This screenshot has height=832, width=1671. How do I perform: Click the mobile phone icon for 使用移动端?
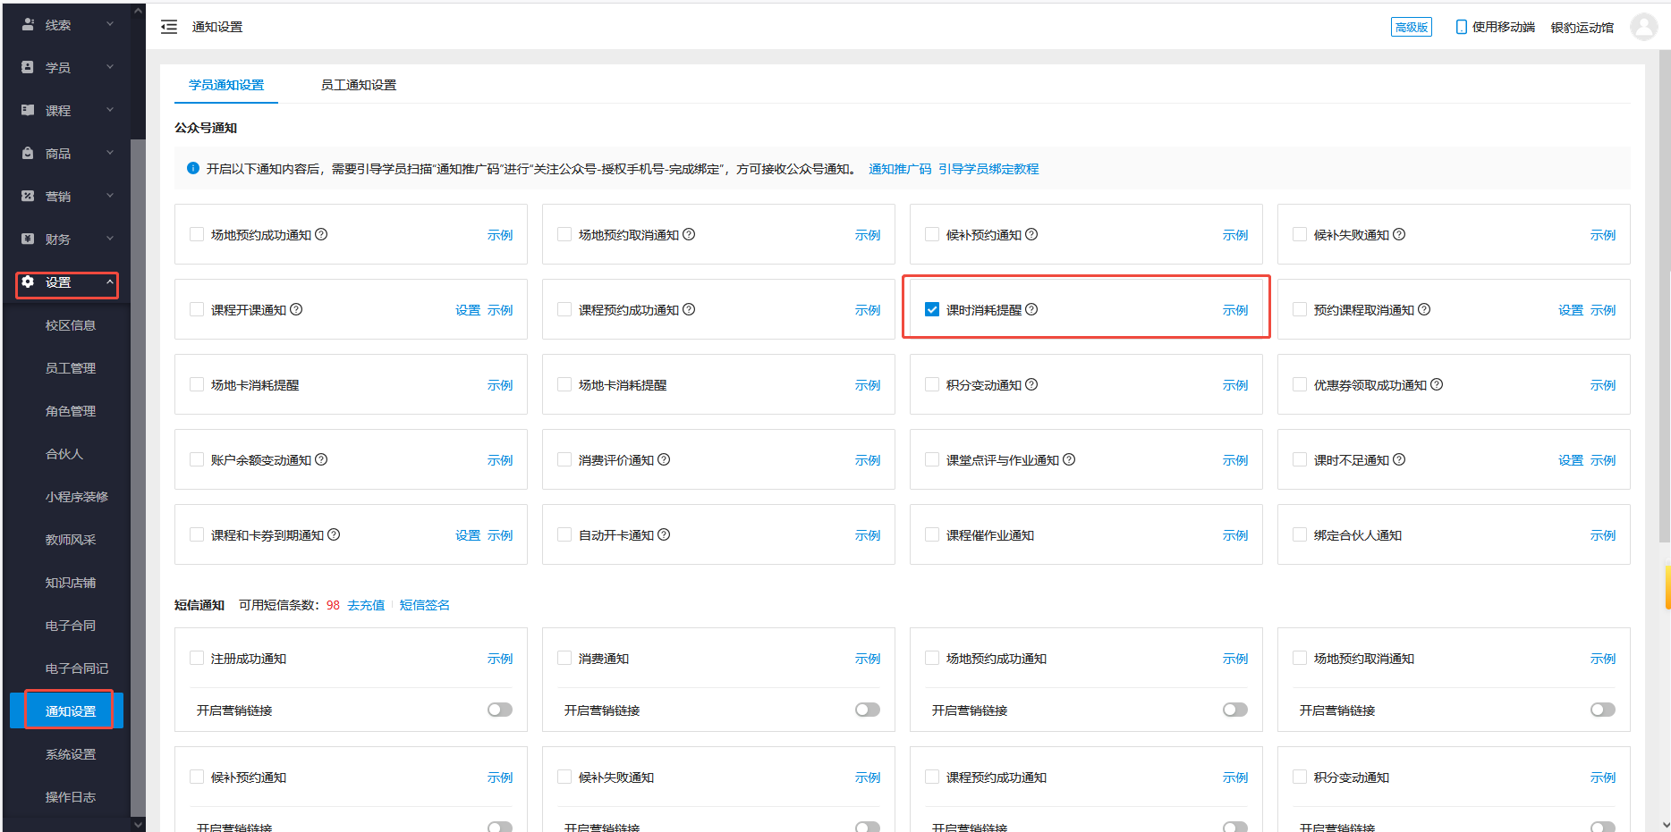click(1461, 27)
